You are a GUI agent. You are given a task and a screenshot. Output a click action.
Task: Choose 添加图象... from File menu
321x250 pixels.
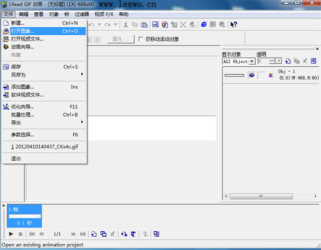tap(44, 87)
